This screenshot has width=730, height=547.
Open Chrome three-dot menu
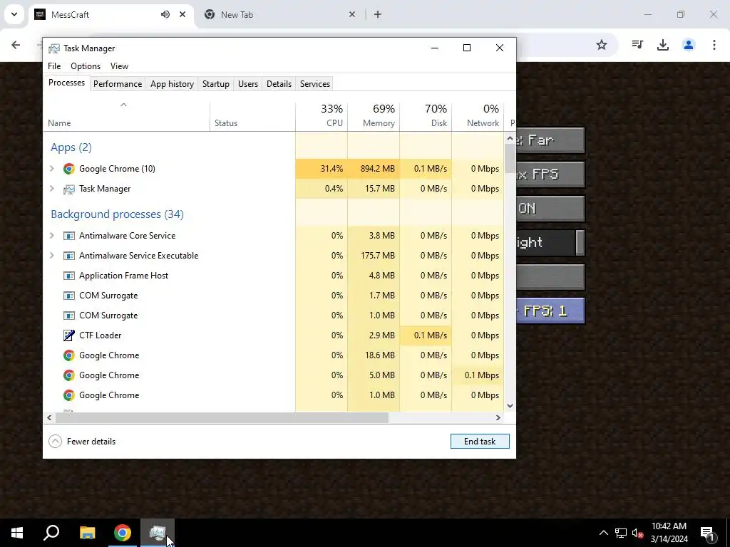[x=714, y=45]
